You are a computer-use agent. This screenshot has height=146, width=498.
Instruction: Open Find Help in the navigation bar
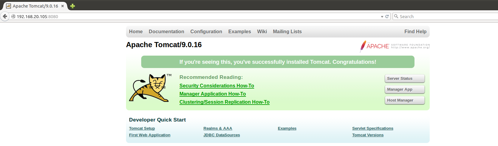point(415,31)
